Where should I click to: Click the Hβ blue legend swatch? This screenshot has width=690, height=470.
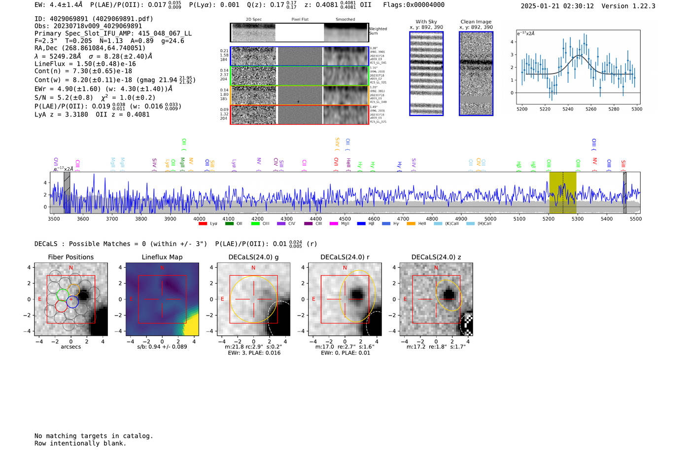[361, 224]
